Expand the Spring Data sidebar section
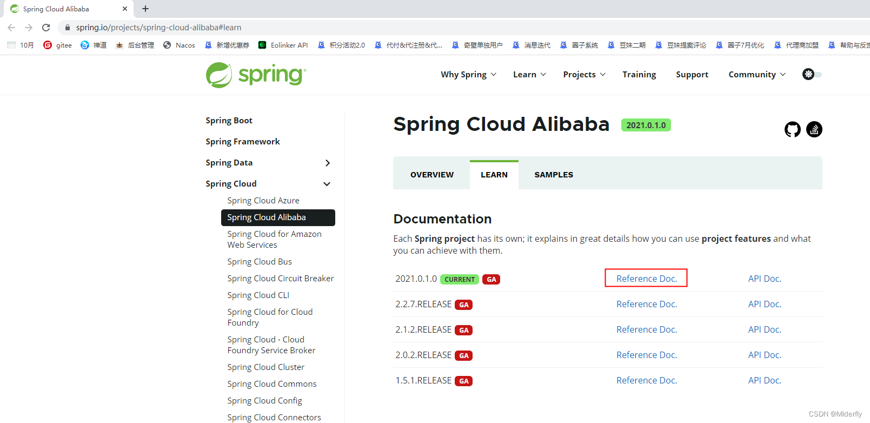This screenshot has width=870, height=423. pos(327,163)
